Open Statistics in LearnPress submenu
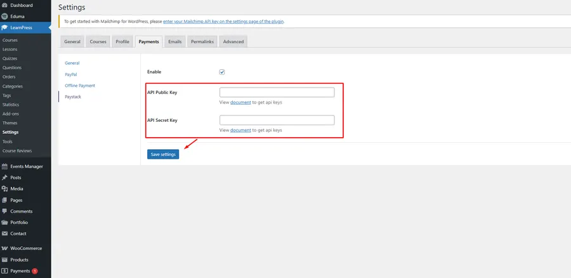The width and height of the screenshot is (571, 278). (11, 105)
